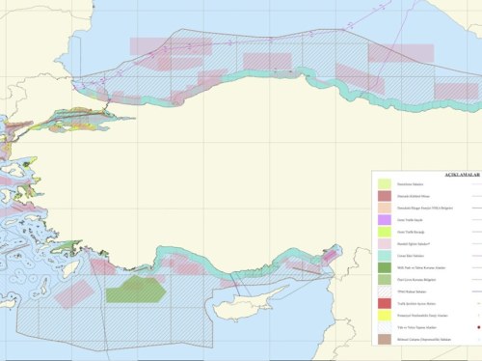The image size is (482, 361).
Task: Select the purple legend color swatch
Action: click(385, 220)
